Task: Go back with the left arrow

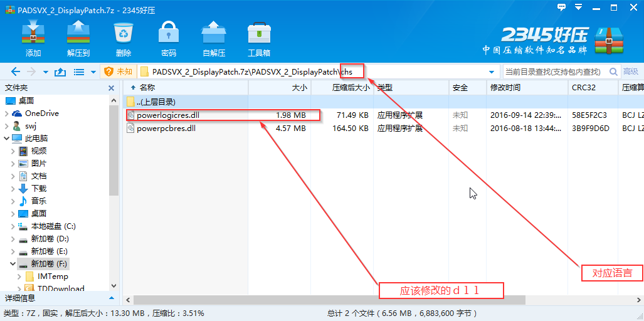Action: coord(15,72)
